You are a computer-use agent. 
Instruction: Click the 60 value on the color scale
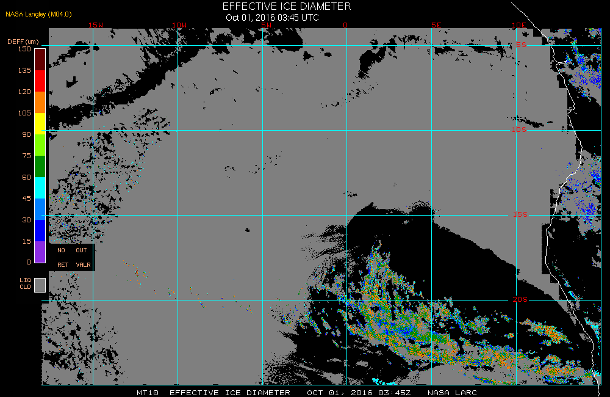[26, 177]
